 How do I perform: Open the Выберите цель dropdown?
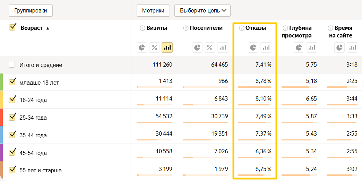tap(202, 10)
